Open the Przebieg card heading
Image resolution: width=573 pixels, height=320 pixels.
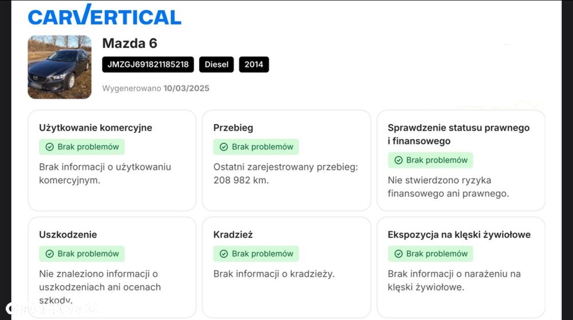pos(233,128)
